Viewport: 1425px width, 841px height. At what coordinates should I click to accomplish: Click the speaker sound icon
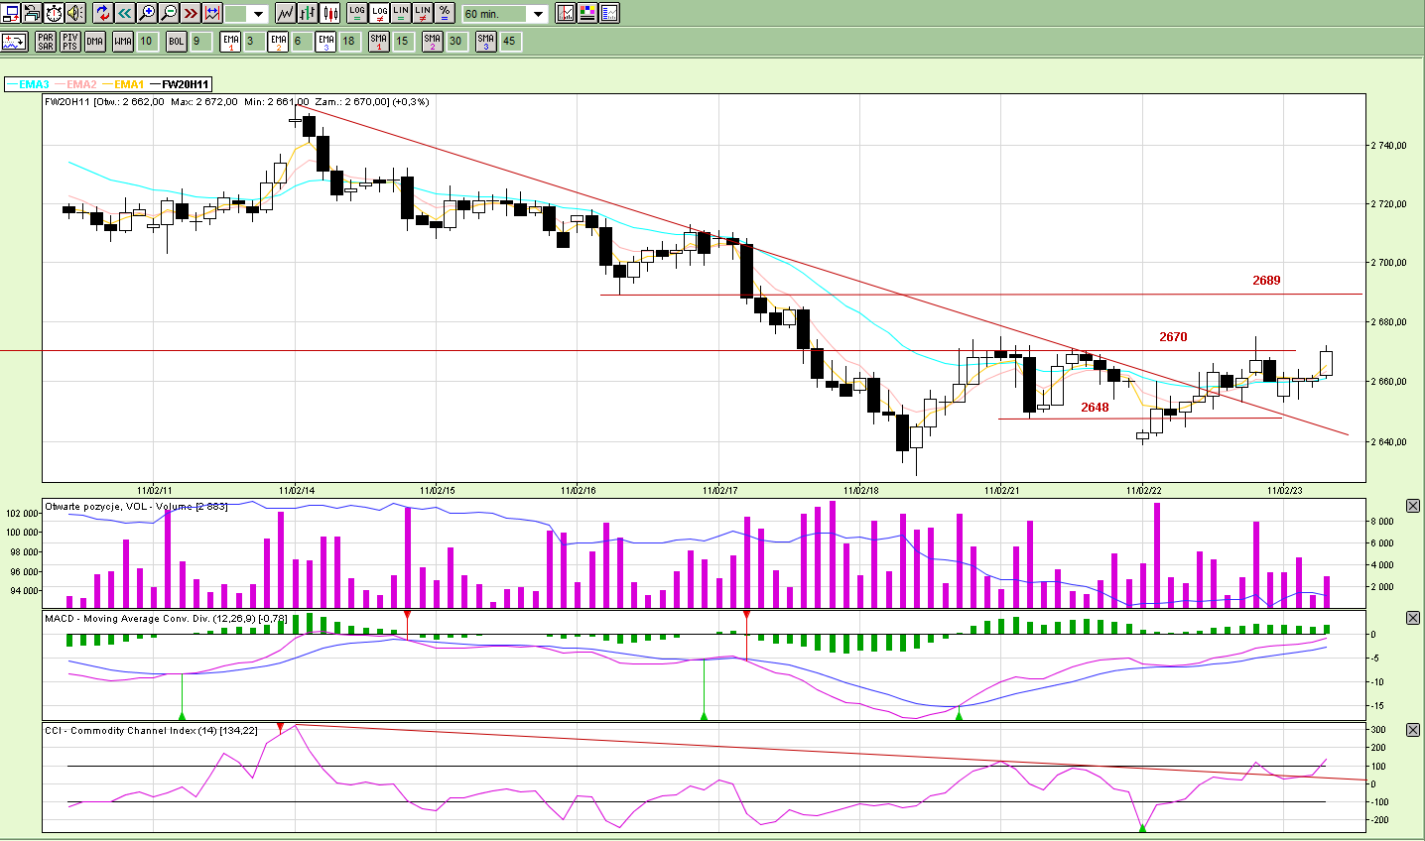tap(75, 13)
